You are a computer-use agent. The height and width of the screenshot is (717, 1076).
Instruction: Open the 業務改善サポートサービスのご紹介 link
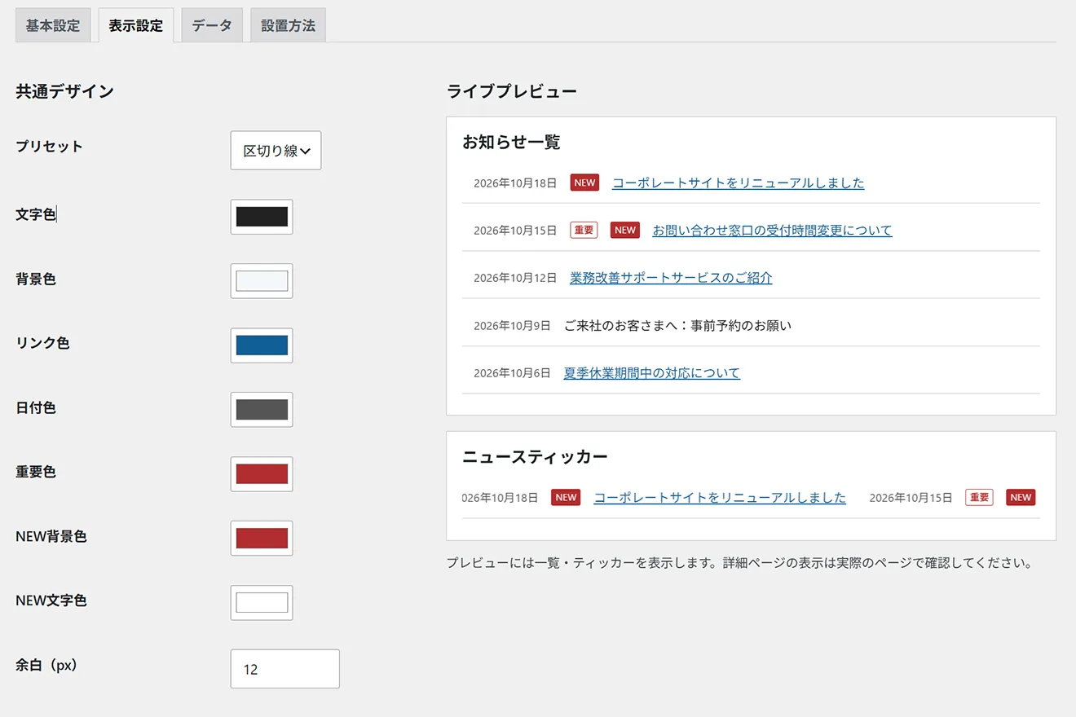point(672,278)
